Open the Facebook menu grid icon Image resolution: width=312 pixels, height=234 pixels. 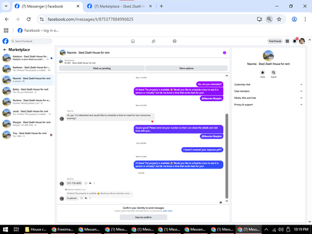point(287,41)
